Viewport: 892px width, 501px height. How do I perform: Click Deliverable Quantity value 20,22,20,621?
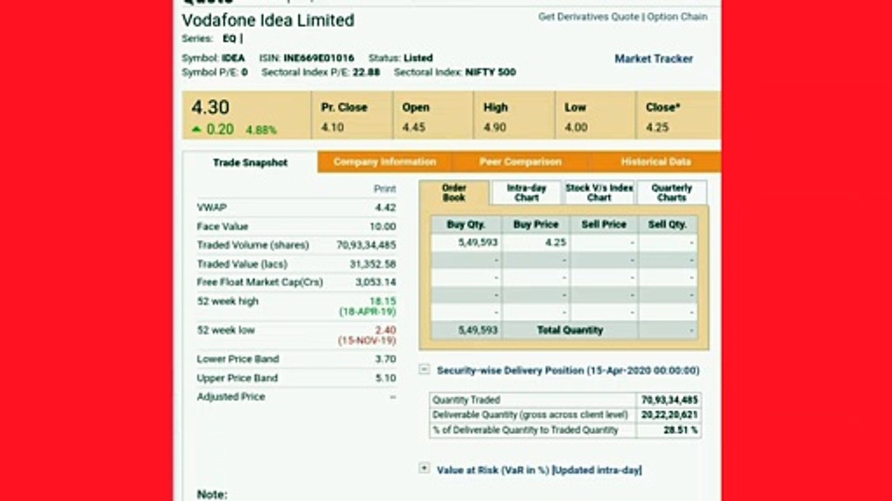click(670, 415)
